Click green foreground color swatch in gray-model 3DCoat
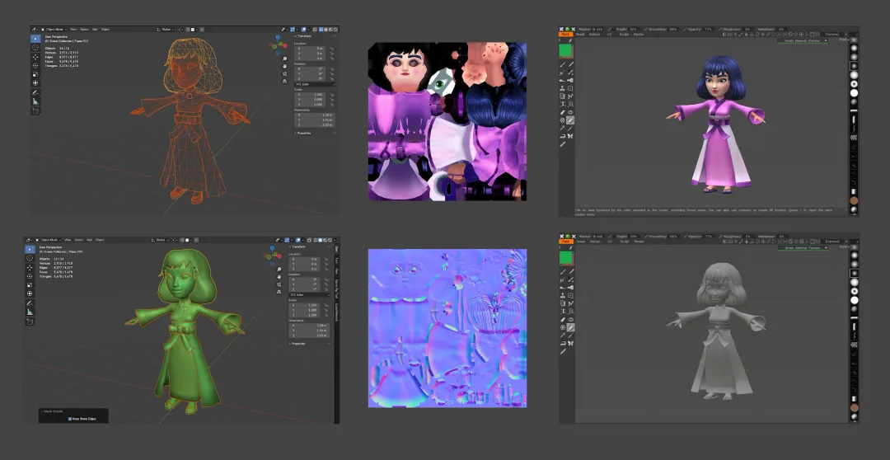 point(565,258)
